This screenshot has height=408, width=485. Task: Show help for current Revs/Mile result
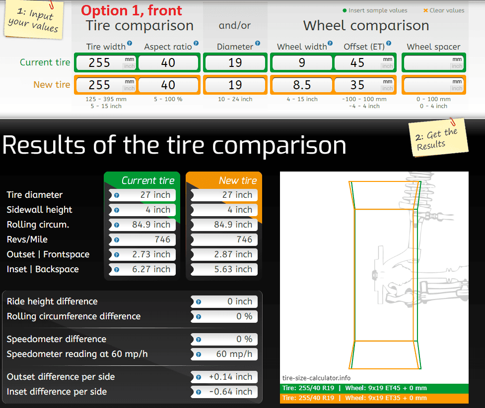(x=117, y=239)
